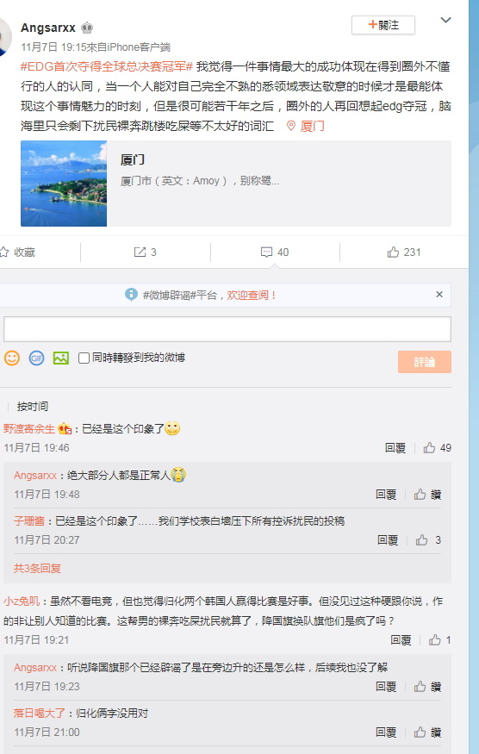Open the emoji picker in comment box

point(11,358)
